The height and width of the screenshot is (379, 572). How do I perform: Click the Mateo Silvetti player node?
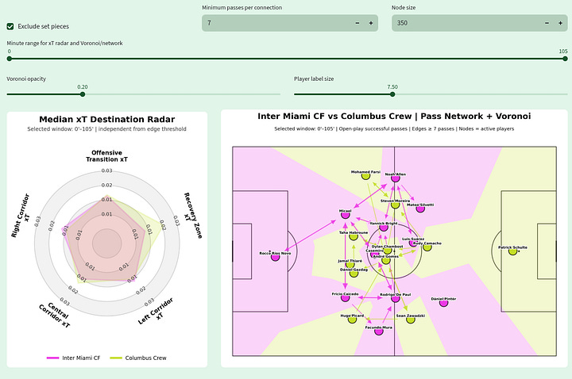(x=420, y=209)
